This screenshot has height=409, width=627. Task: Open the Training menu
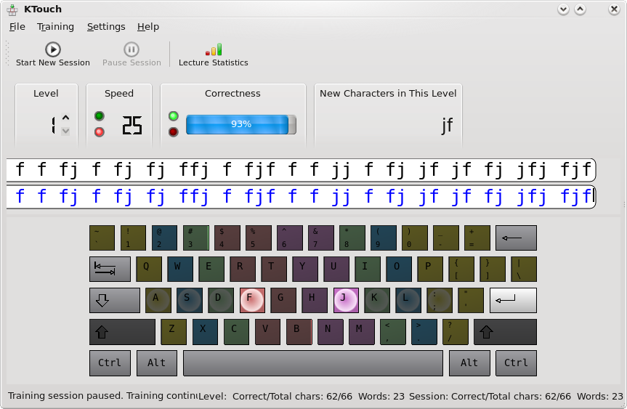(56, 27)
